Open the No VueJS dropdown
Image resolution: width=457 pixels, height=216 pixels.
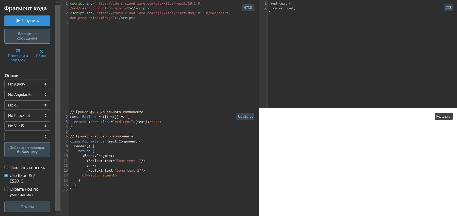click(27, 126)
